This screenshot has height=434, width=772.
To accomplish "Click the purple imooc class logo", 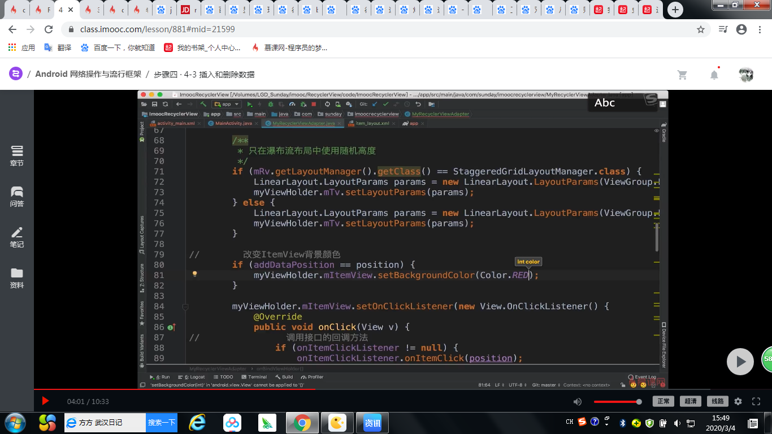I will coord(16,74).
